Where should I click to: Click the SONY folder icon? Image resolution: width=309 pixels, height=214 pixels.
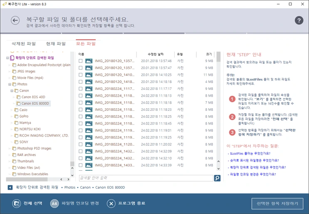click(x=16, y=142)
